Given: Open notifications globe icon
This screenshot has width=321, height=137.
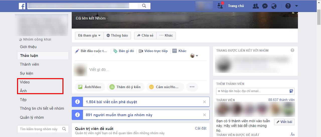Looking at the screenshot, I should pyautogui.click(x=274, y=6).
